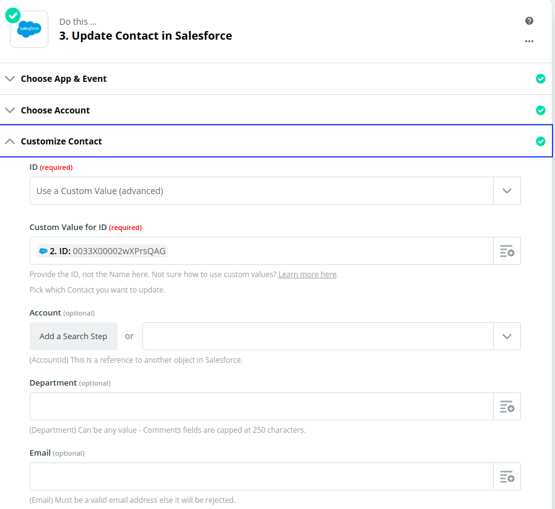Click into the Email input field
The height and width of the screenshot is (509, 555).
coord(261,476)
